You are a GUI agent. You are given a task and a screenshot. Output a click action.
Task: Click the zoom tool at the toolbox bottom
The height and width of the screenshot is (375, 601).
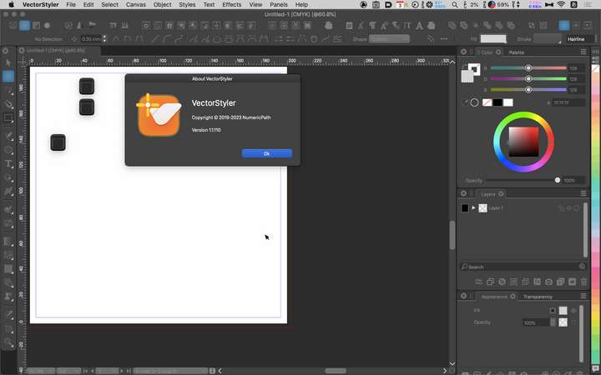[8, 342]
